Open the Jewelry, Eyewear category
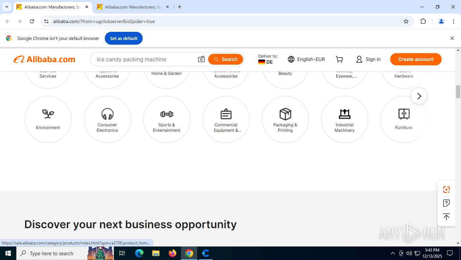 (344, 80)
